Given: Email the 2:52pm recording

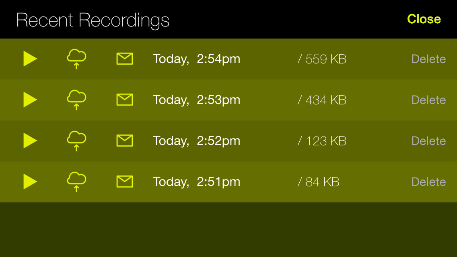Looking at the screenshot, I should 125,141.
